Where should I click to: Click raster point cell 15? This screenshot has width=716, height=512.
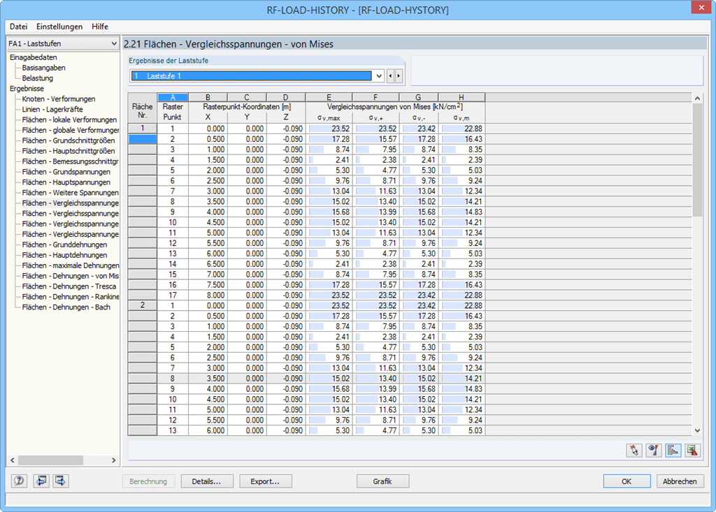[x=173, y=275]
